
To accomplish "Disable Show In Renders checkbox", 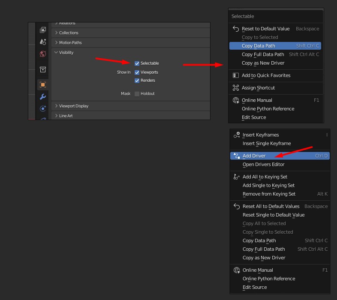I will point(137,80).
